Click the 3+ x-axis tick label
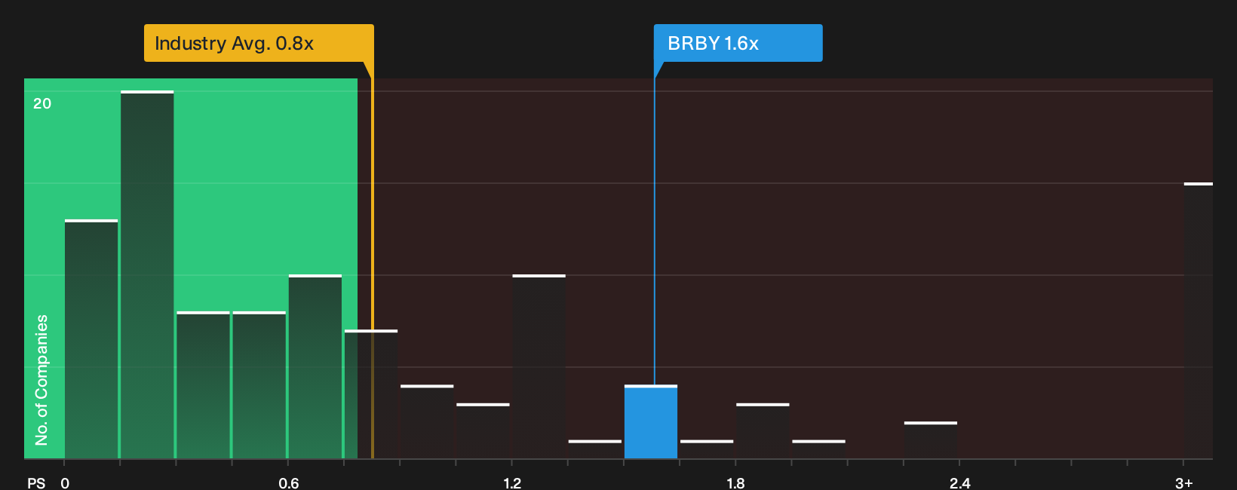 pyautogui.click(x=1184, y=483)
